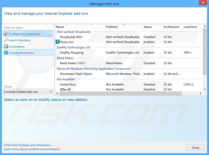Screen dimensions: 209x155
Task: Select Toolbars and Extensions add-on type
Action: [28, 34]
